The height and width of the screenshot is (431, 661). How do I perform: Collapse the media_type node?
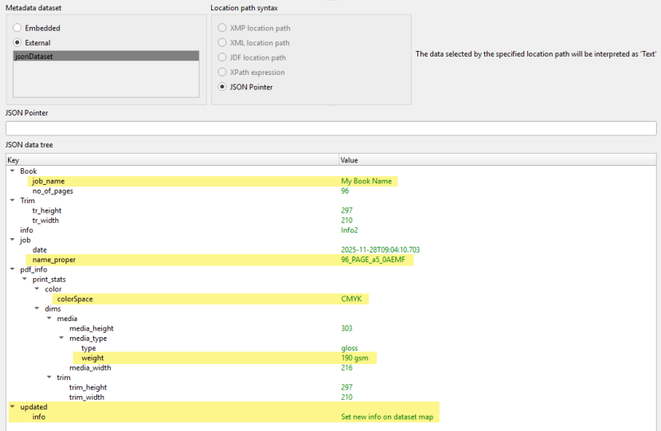click(61, 339)
